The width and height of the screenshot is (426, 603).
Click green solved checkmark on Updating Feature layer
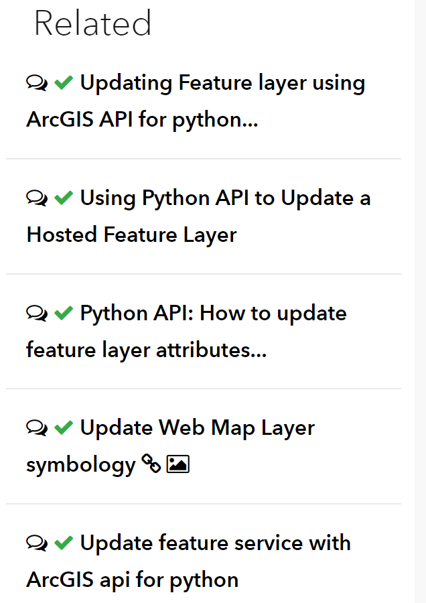64,83
